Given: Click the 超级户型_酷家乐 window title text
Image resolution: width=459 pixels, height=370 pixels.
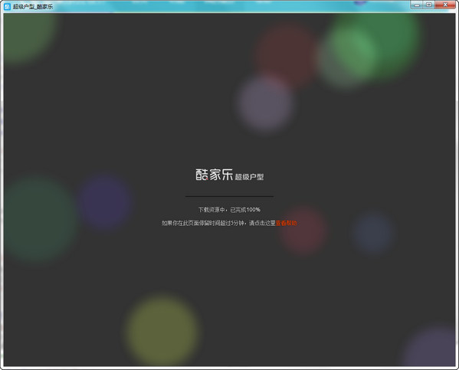Looking at the screenshot, I should coord(33,6).
